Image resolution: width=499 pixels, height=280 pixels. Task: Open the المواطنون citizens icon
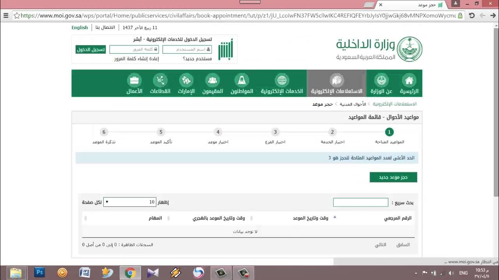point(242,80)
